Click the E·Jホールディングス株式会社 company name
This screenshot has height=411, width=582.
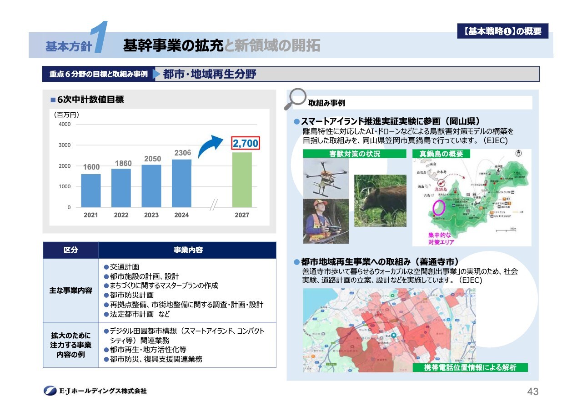click(103, 391)
